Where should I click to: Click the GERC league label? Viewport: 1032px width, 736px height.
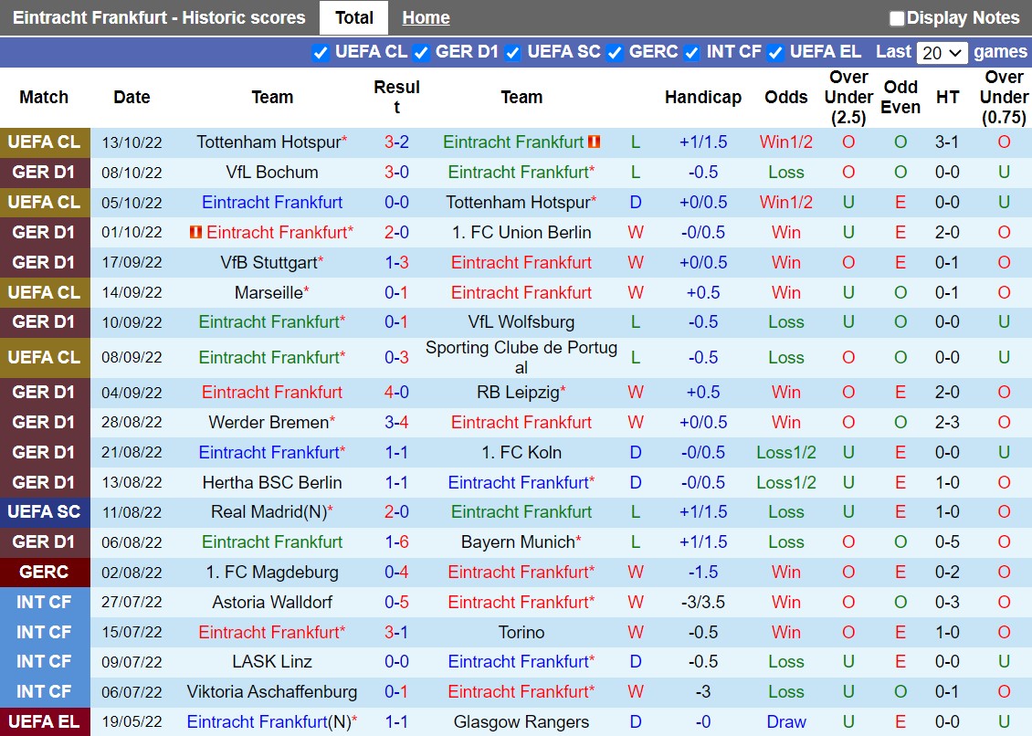point(44,572)
